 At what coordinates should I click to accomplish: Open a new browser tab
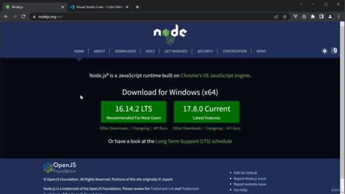pyautogui.click(x=137, y=7)
